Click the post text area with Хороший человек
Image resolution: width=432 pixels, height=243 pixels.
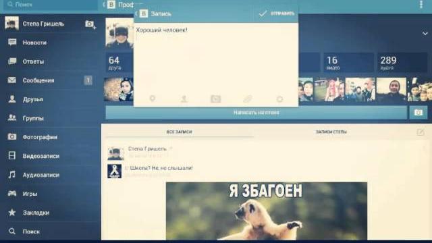click(x=216, y=58)
